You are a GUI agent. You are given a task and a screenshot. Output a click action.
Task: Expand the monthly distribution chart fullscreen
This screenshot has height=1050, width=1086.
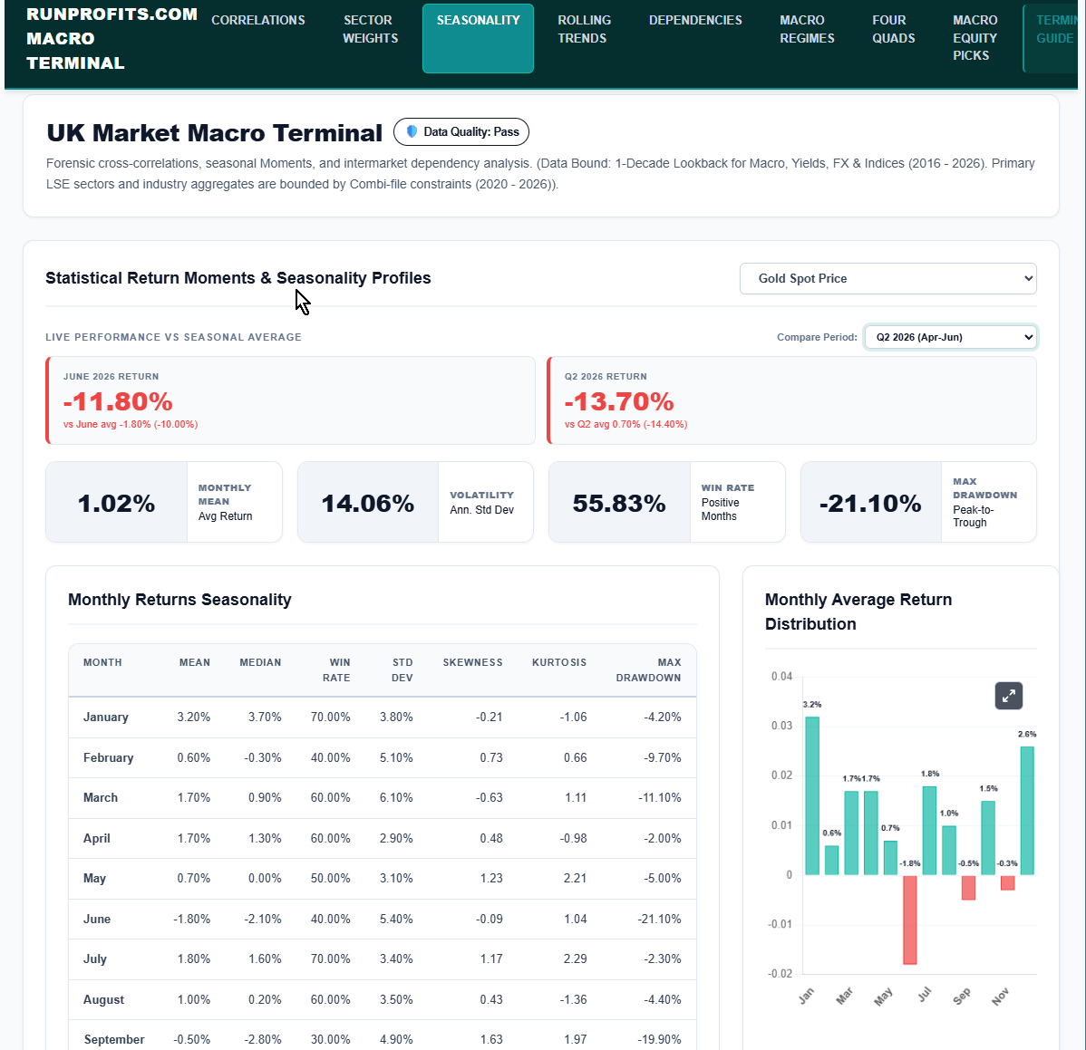1008,696
